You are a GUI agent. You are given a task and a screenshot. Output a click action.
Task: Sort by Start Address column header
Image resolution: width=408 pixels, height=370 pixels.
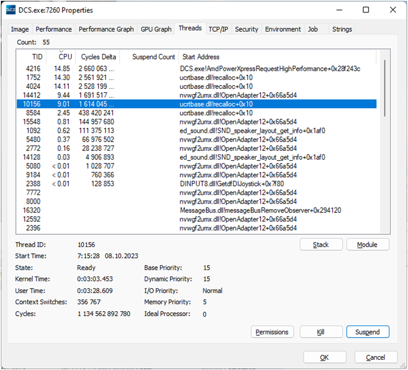tap(277, 57)
